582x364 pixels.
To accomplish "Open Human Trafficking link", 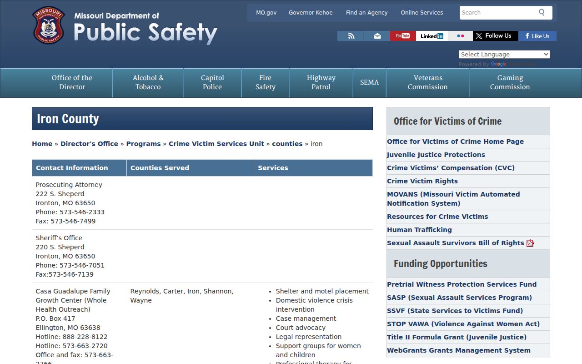I will tap(419, 230).
